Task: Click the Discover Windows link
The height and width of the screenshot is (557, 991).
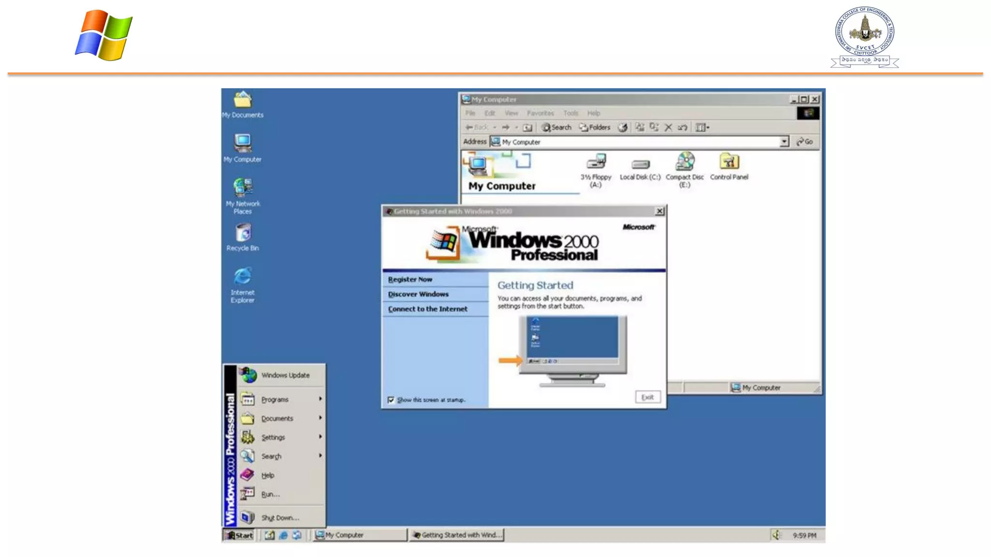Action: point(418,294)
